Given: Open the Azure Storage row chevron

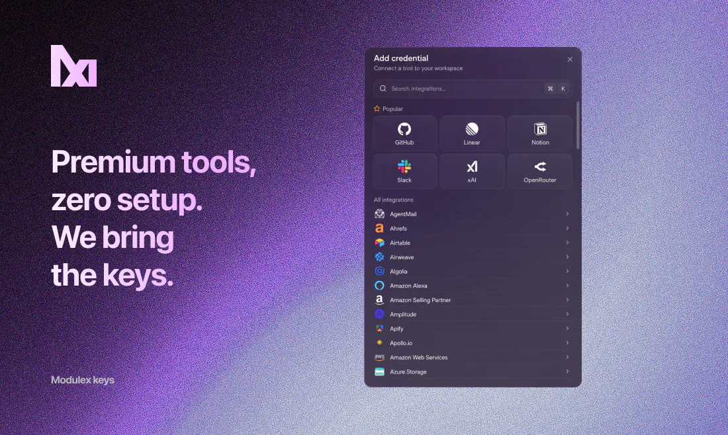Looking at the screenshot, I should tap(567, 372).
